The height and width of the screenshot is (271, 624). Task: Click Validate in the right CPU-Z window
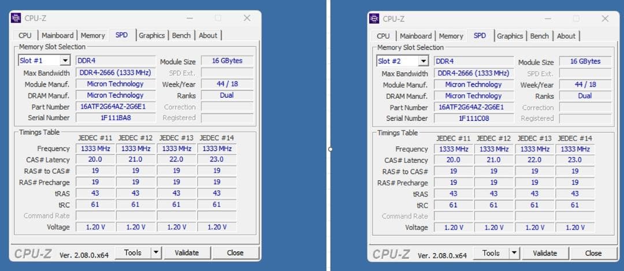click(545, 253)
